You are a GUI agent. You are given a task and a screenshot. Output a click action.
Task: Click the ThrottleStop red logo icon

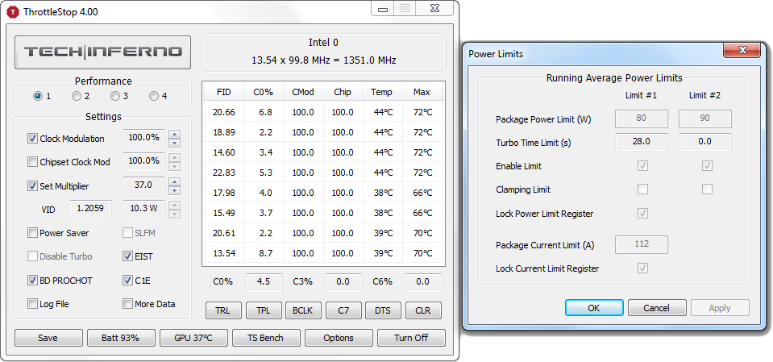14,11
